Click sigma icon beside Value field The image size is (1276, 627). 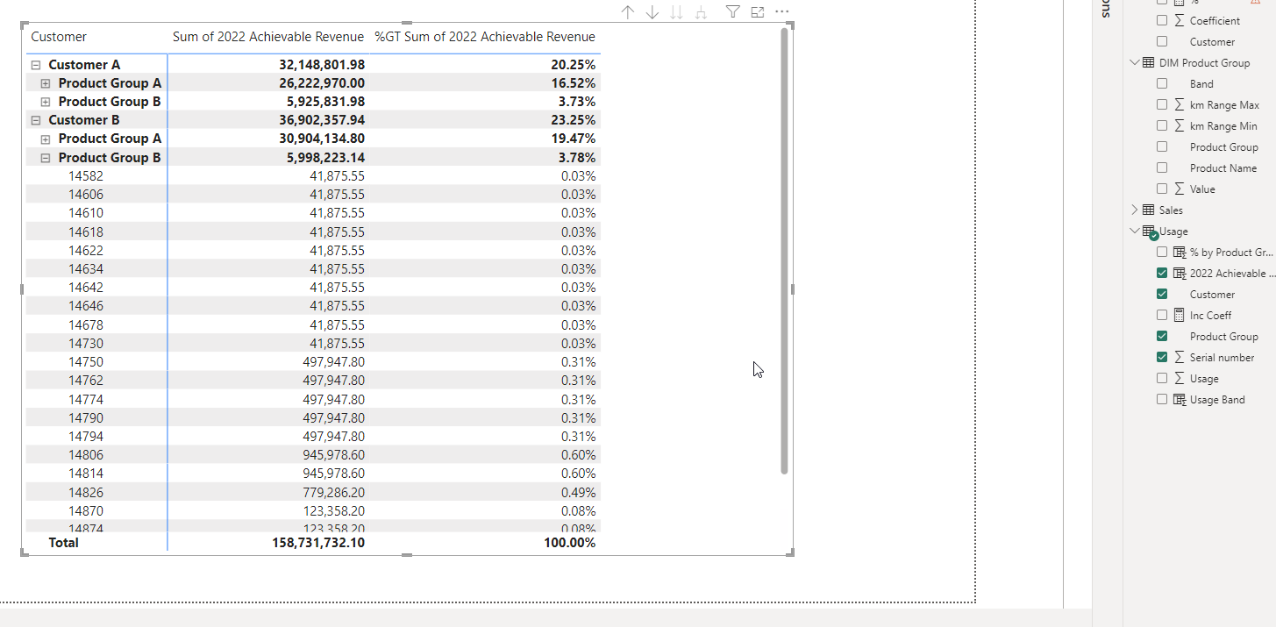[1180, 189]
